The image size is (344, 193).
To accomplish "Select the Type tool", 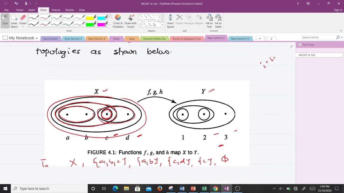I will (x=5, y=20).
